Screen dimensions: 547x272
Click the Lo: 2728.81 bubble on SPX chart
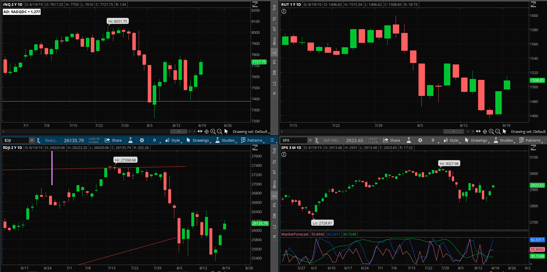coord(322,223)
